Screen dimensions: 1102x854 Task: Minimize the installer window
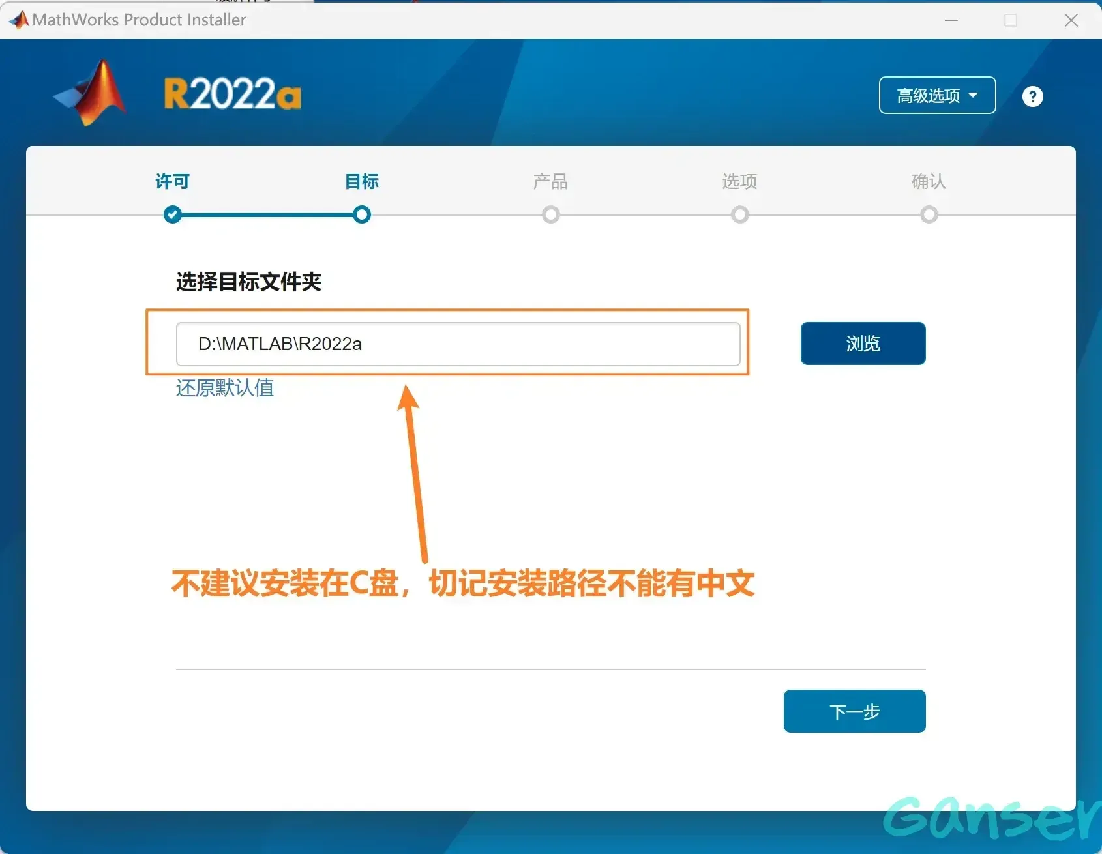pos(951,20)
